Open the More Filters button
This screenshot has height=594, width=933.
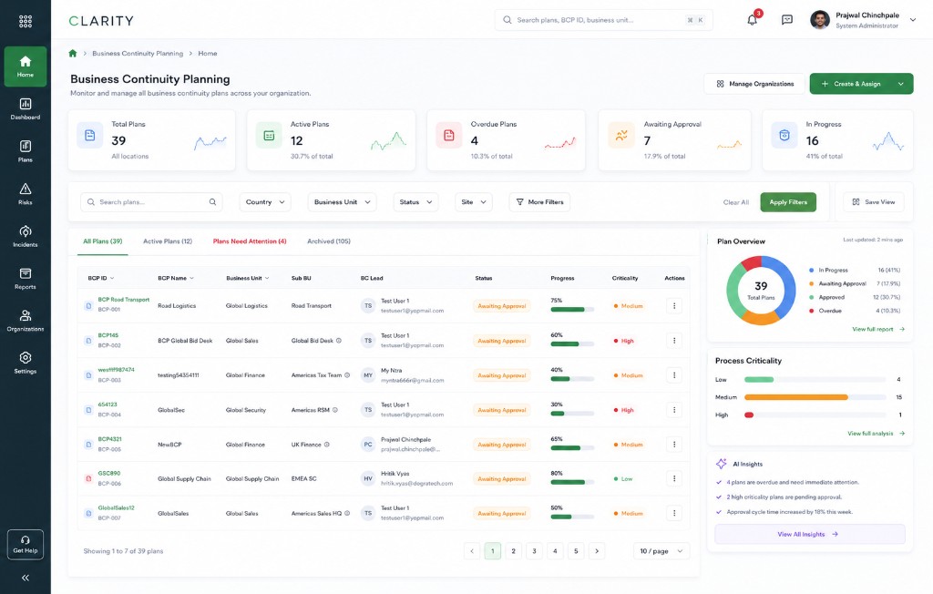pyautogui.click(x=539, y=201)
